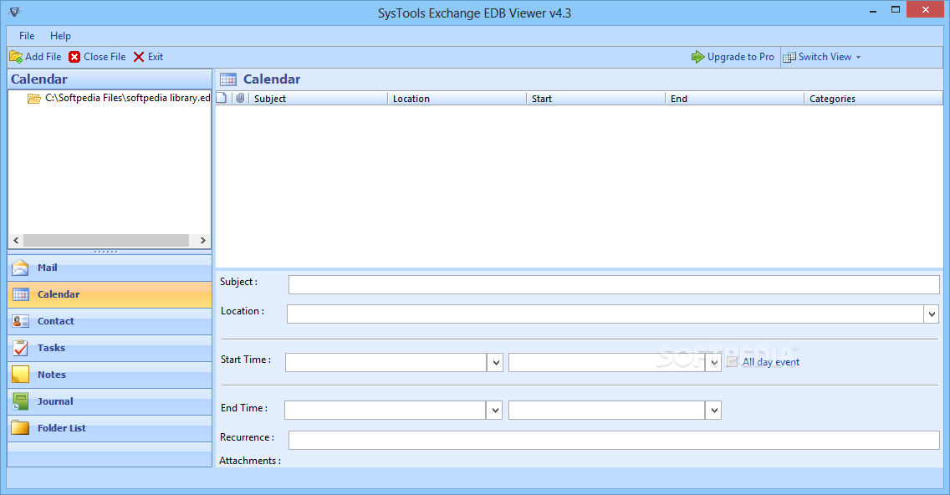Click into the Location field
The height and width of the screenshot is (495, 950).
point(605,314)
